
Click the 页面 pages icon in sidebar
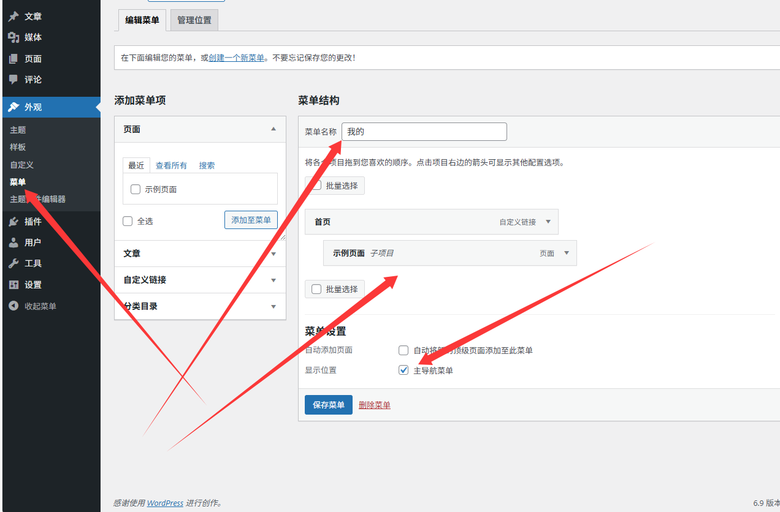click(13, 59)
